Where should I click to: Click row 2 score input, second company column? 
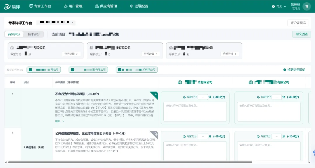[x=276, y=137]
